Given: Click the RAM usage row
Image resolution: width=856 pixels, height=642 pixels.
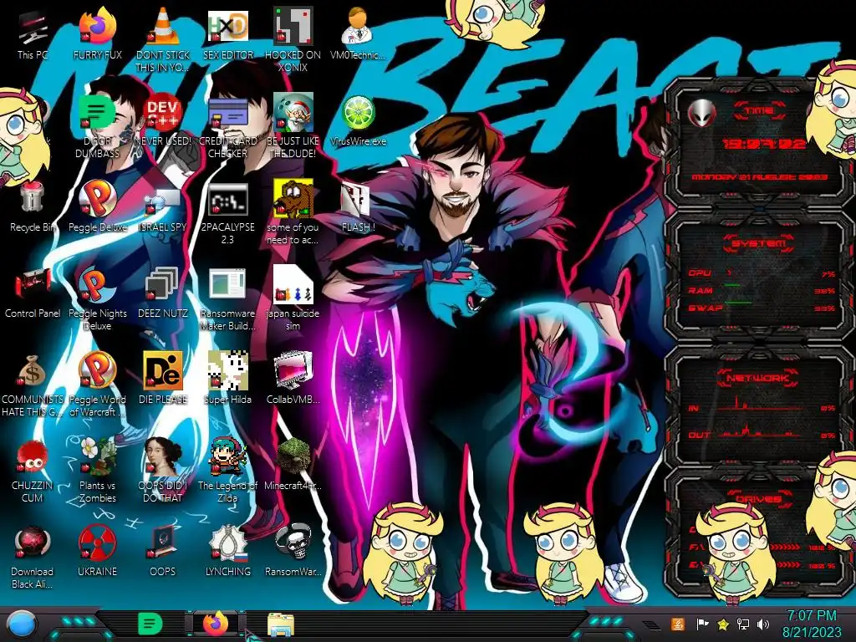Looking at the screenshot, I should (x=761, y=291).
